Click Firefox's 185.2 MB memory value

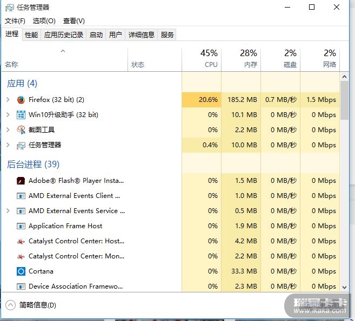[242, 100]
